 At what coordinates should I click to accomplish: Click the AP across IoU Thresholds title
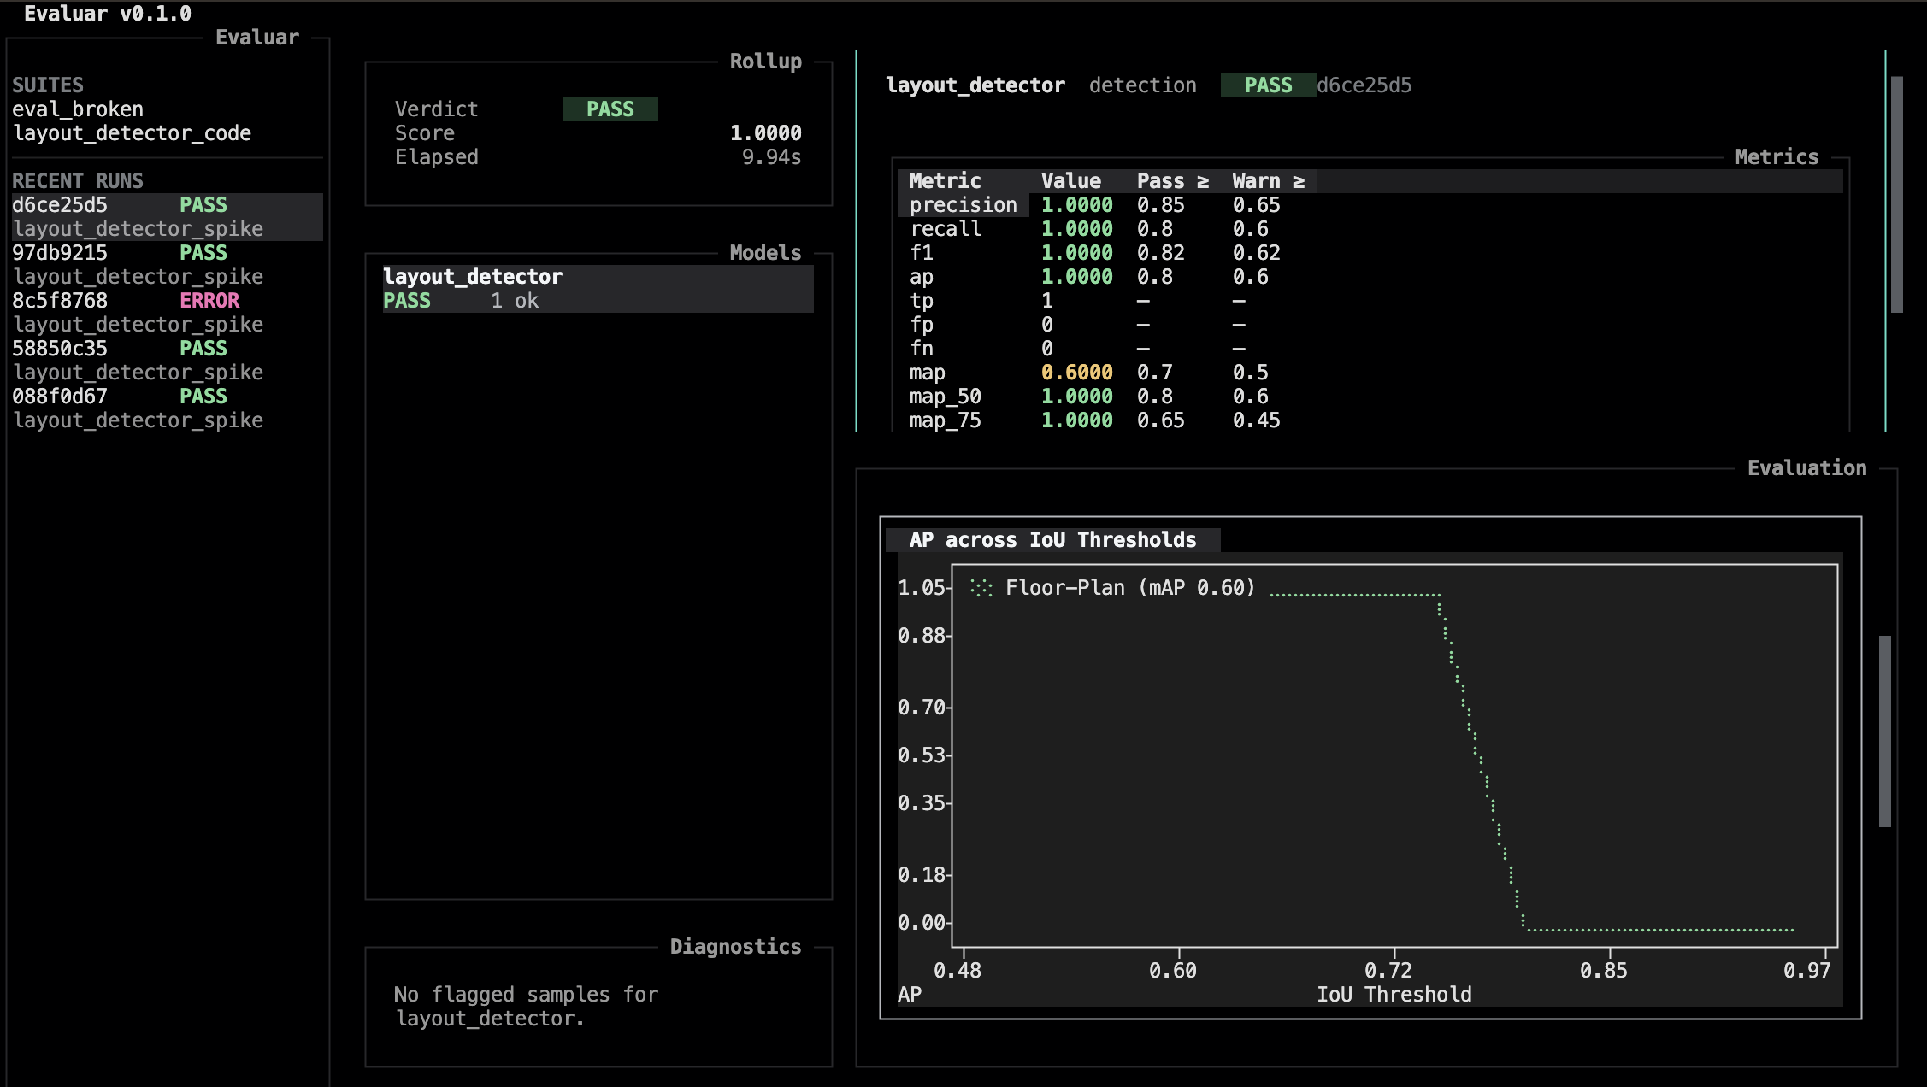(1053, 540)
